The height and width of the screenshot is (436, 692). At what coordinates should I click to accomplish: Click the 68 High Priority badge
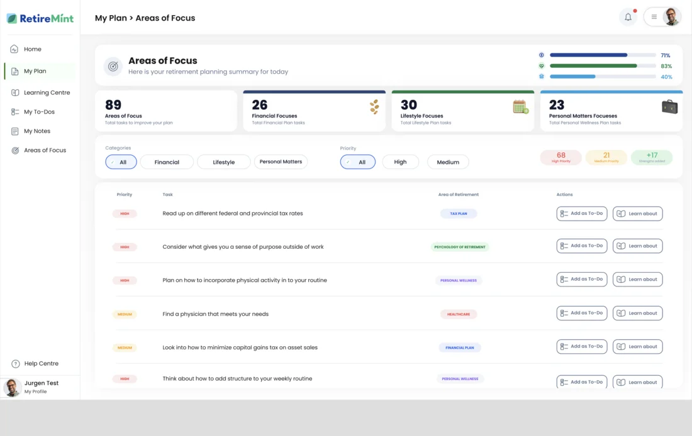[561, 158]
